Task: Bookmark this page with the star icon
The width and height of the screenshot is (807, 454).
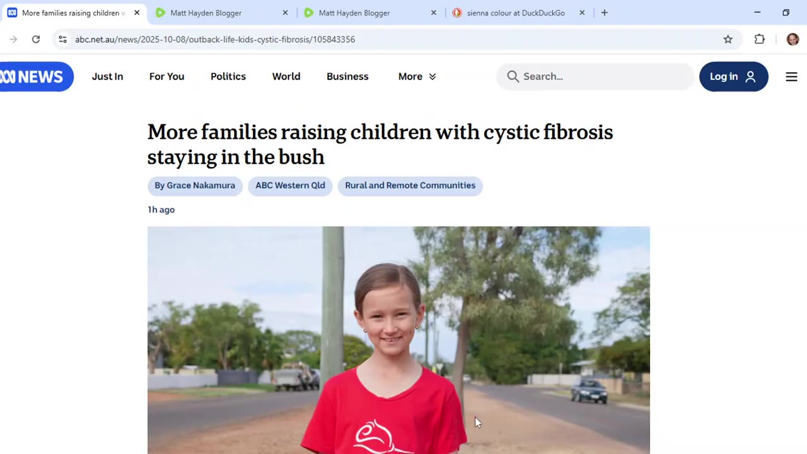Action: tap(728, 39)
